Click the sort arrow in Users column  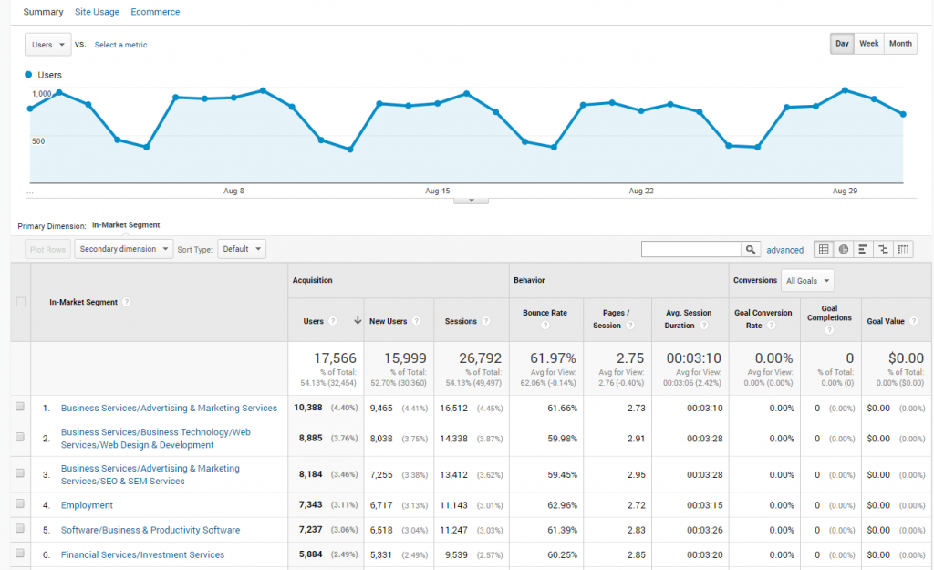pyautogui.click(x=358, y=321)
